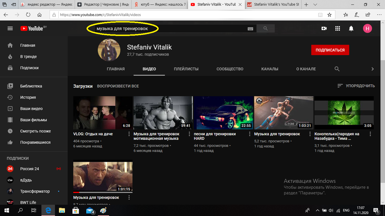The image size is (385, 216).
Task: Open options for VLOG: Отдых на даче
Action: (129, 134)
